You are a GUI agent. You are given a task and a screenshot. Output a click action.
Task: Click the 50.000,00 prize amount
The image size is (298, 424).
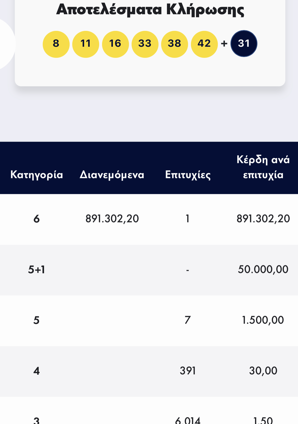(263, 269)
